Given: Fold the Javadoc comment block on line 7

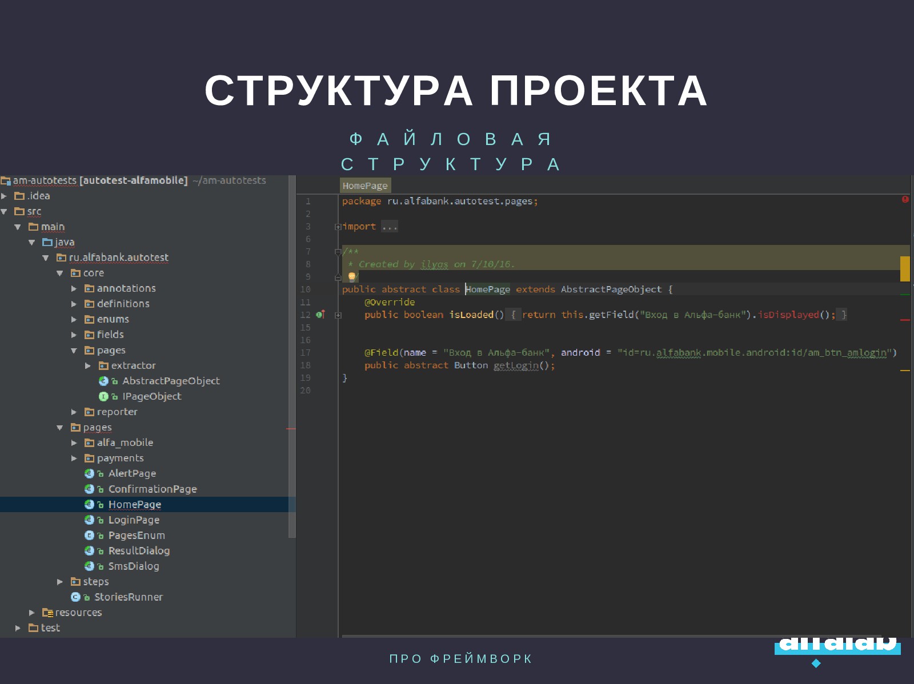Looking at the screenshot, I should tap(338, 252).
